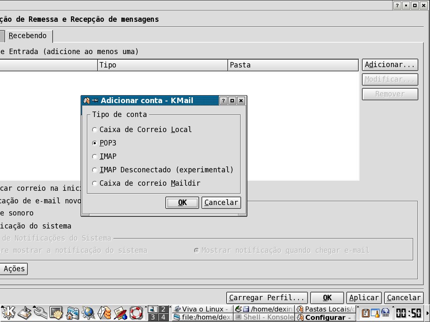Click the panel hide arrow beside the clock
Screen dimensions: 430x322
[427, 313]
